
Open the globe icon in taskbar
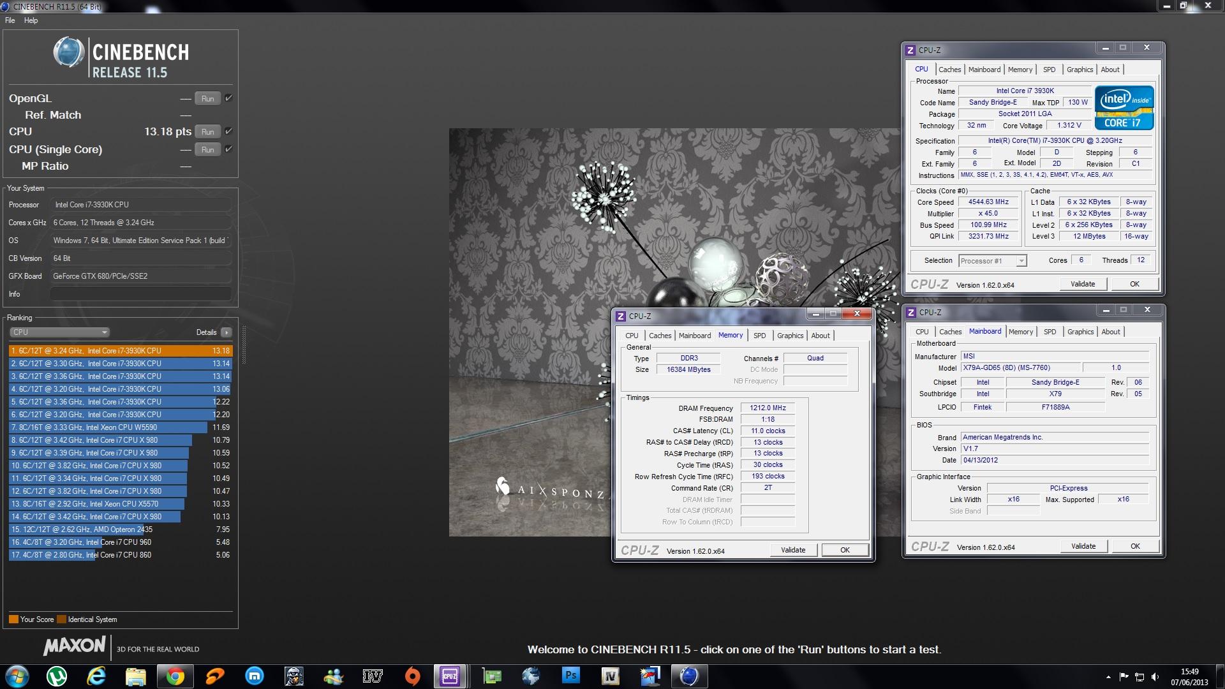531,676
